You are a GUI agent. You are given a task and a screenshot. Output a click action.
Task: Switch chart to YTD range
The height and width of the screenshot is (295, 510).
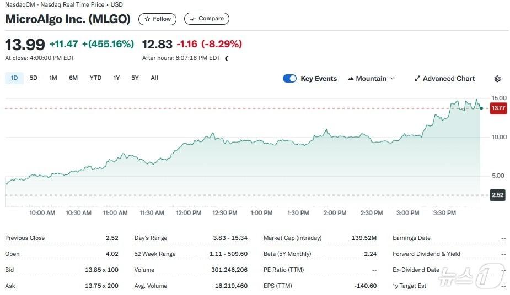95,78
